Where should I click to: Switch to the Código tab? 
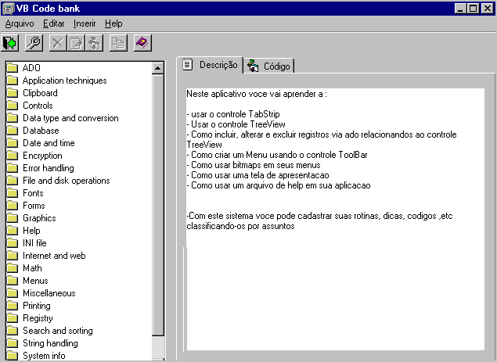(268, 66)
